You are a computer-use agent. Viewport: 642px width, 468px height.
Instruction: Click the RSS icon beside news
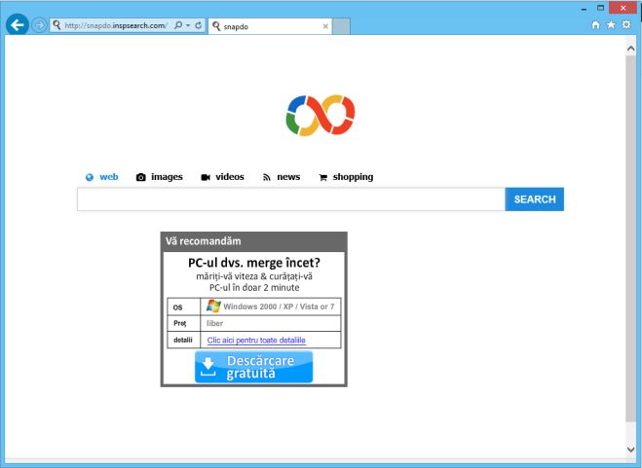click(267, 177)
